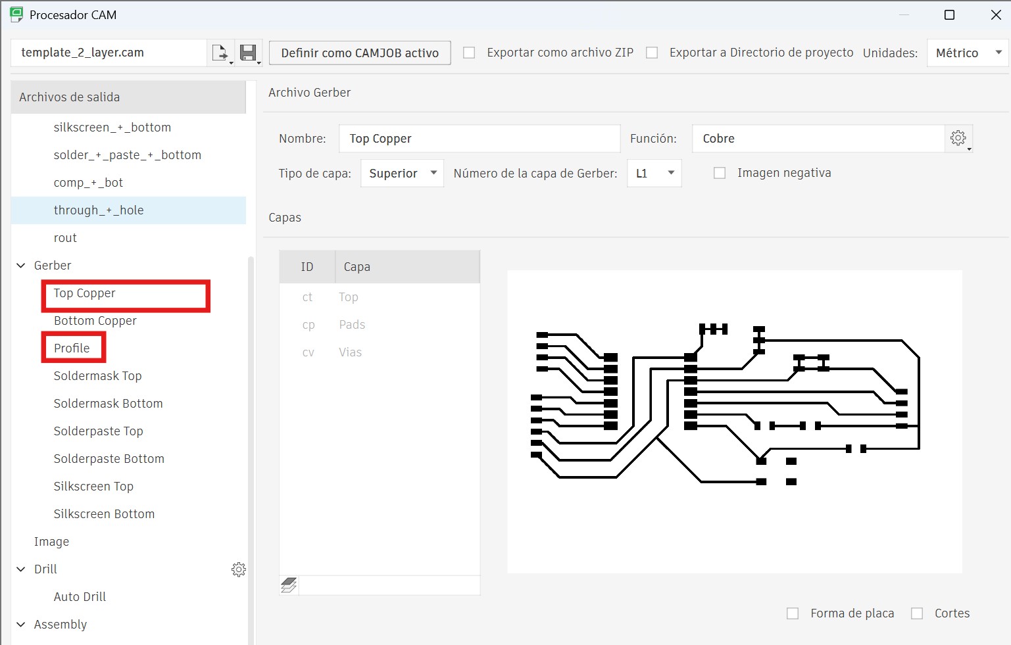Open the Gerber layer number L1 dropdown
Image resolution: width=1011 pixels, height=645 pixels.
(x=654, y=173)
